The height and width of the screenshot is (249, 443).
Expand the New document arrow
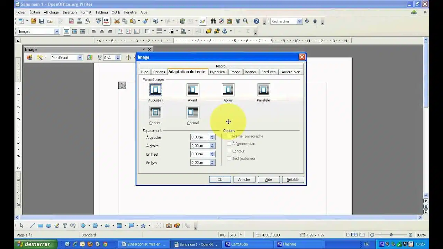point(27,21)
